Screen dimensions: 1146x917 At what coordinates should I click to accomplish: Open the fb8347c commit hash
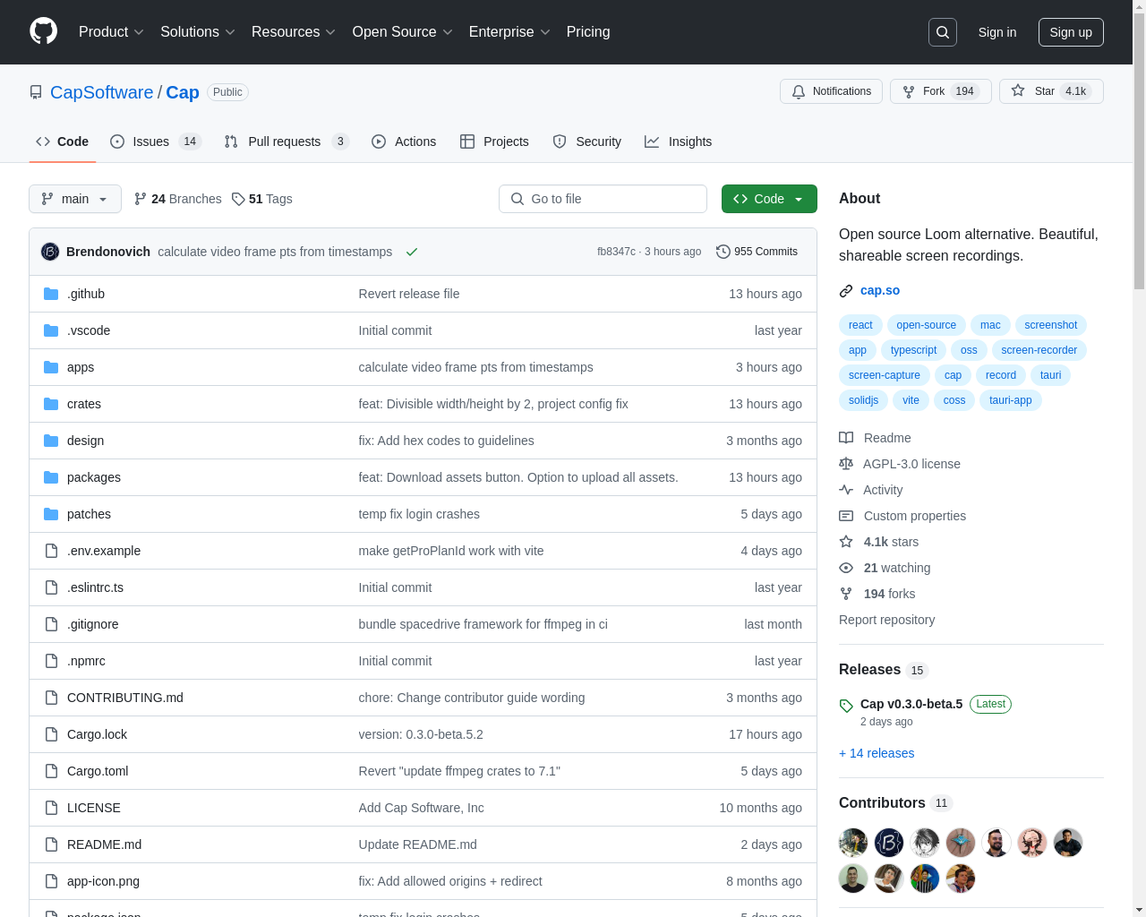[616, 252]
